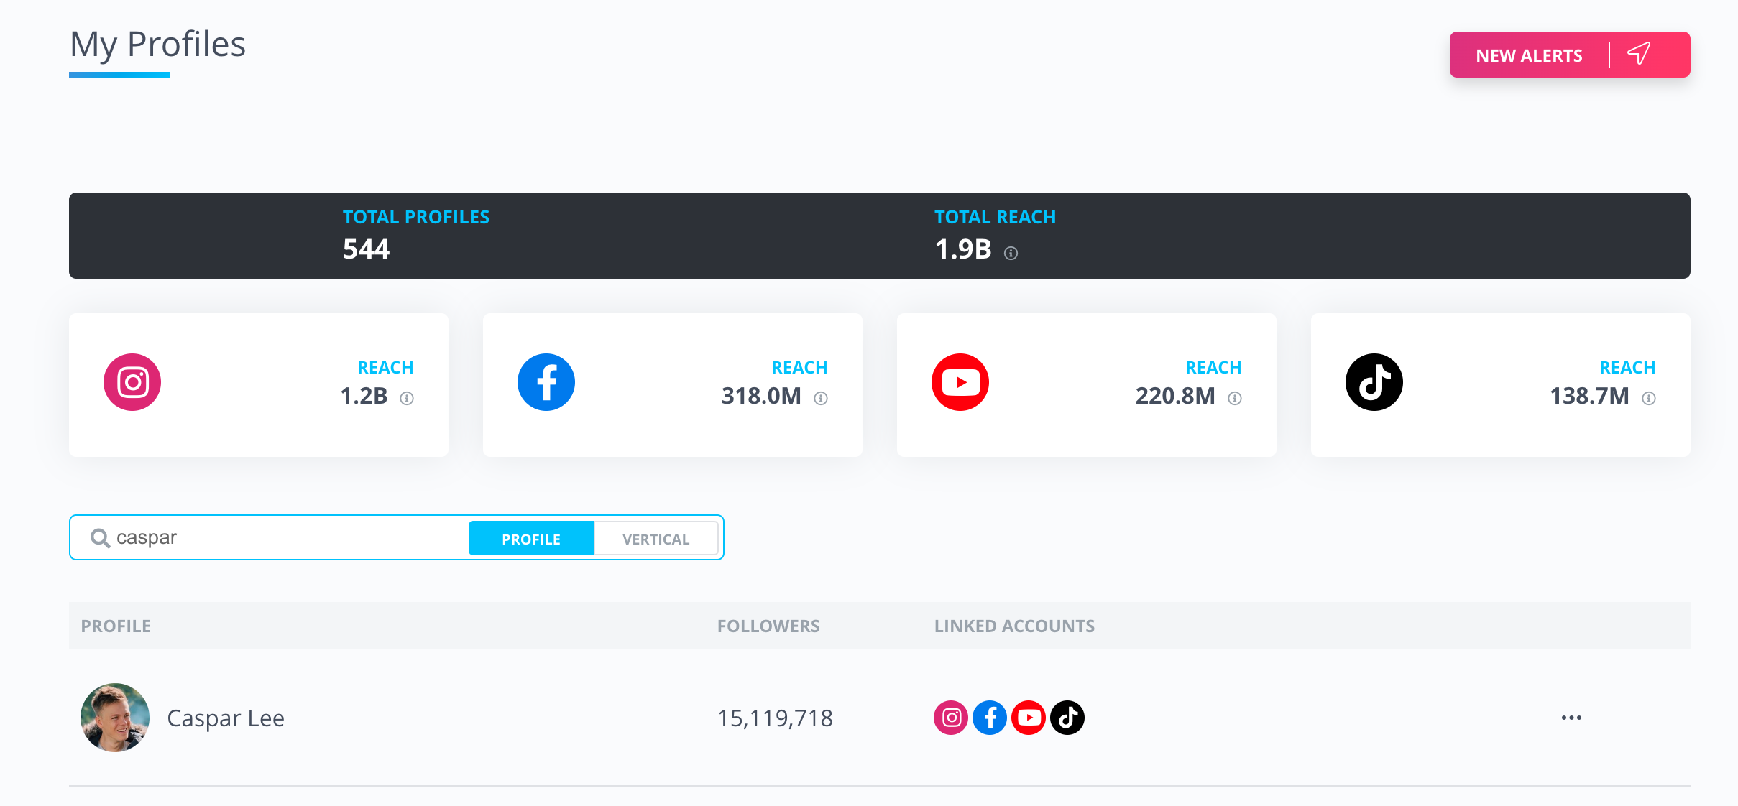1738x806 pixels.
Task: Open the Facebook reach card icon
Action: click(x=546, y=382)
